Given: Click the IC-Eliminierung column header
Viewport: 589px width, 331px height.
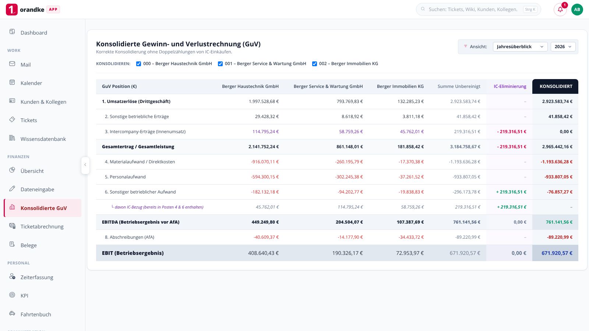Looking at the screenshot, I should pos(510,86).
